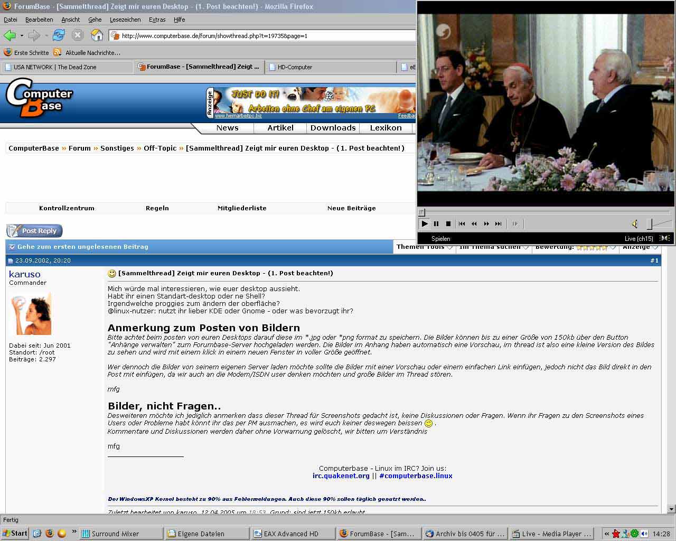Open the Windows Start menu
The height and width of the screenshot is (541, 676).
pos(14,534)
